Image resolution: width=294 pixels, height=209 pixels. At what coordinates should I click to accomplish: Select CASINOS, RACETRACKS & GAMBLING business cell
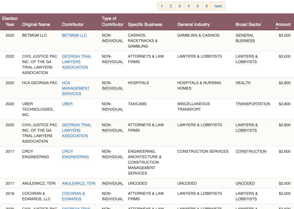coord(143,41)
